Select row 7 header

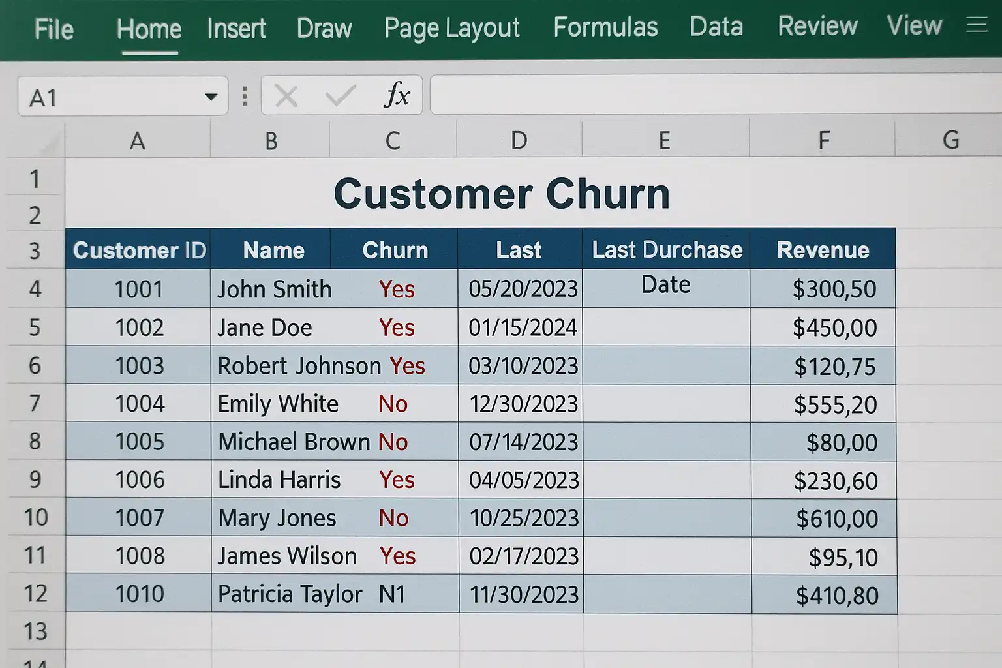coord(35,403)
